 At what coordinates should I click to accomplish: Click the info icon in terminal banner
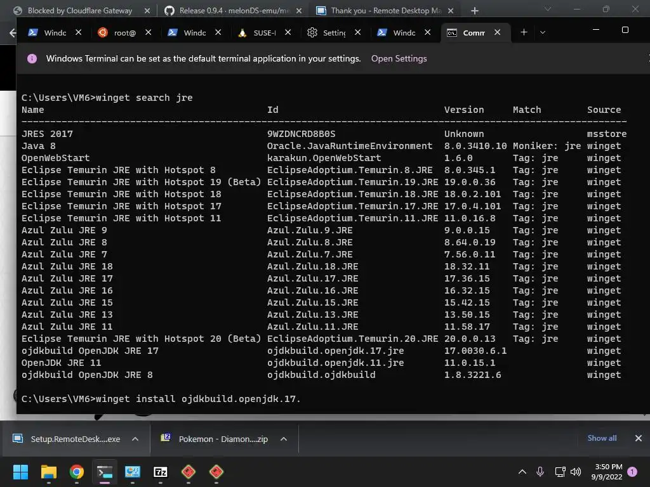[32, 59]
